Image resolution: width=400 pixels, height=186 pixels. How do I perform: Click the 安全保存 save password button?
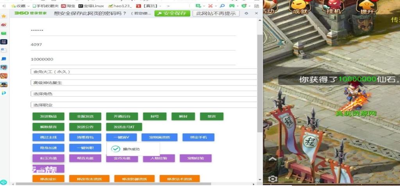coord(172,13)
